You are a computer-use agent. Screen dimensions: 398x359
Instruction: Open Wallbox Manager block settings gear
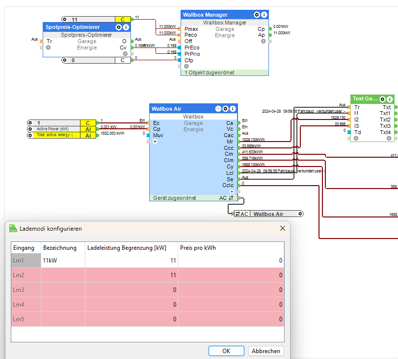tap(257, 15)
